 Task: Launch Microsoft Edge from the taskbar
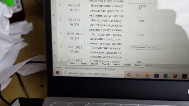click(166, 76)
